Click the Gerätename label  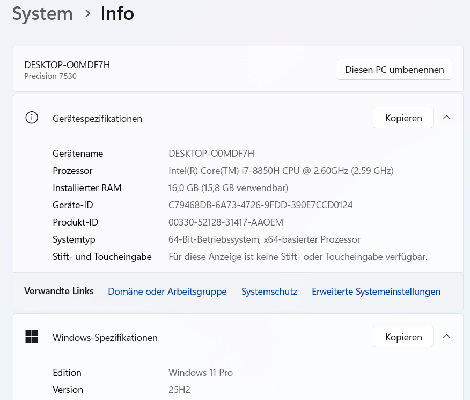(x=78, y=154)
